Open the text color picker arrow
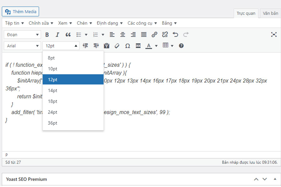Viewport: 281px width, 187px height. [x=156, y=46]
